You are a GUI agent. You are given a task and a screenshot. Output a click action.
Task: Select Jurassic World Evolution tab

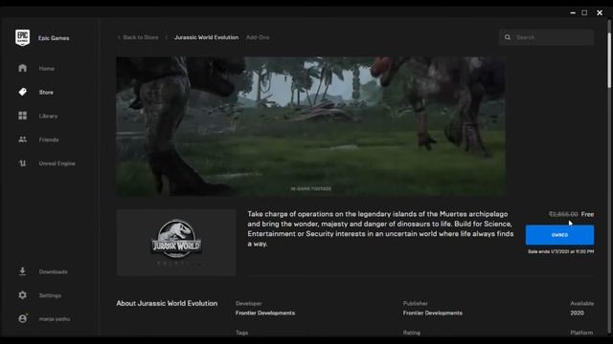207,37
